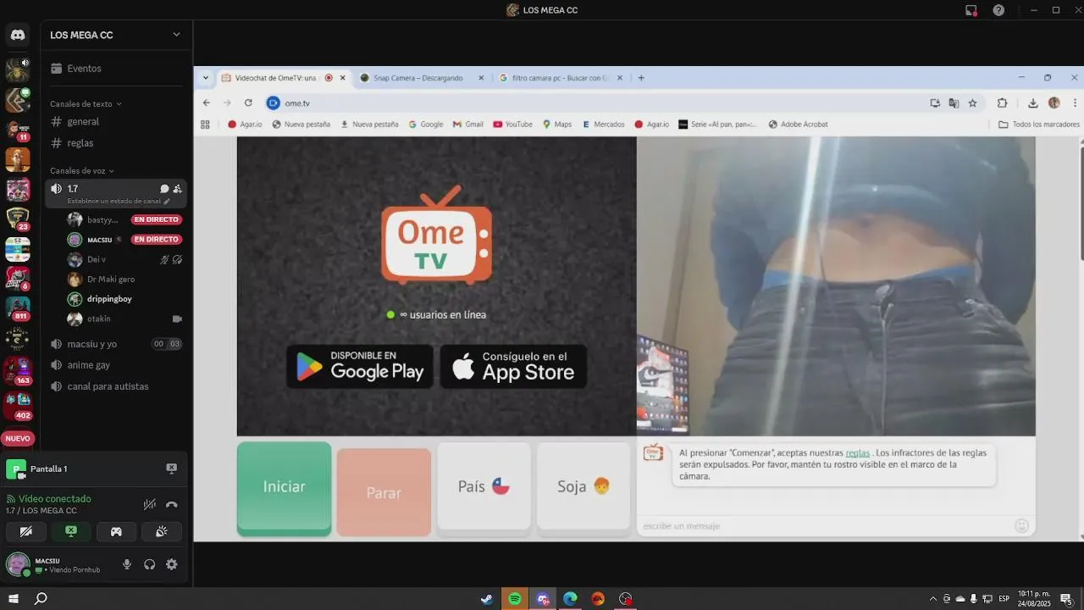The width and height of the screenshot is (1084, 610).
Task: Open Steam from the taskbar
Action: pos(487,599)
